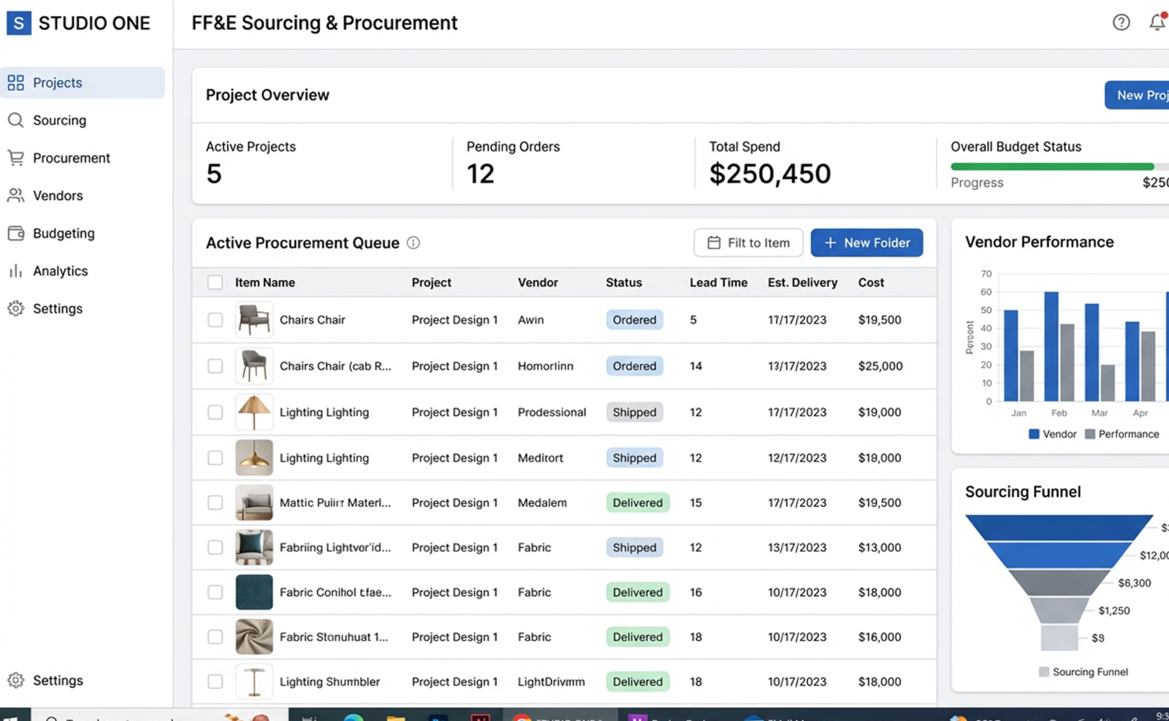This screenshot has height=721, width=1169.
Task: Click the $1,250 funnel label
Action: [x=1114, y=610]
